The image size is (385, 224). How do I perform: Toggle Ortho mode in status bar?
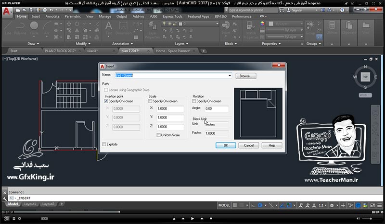pos(253,205)
